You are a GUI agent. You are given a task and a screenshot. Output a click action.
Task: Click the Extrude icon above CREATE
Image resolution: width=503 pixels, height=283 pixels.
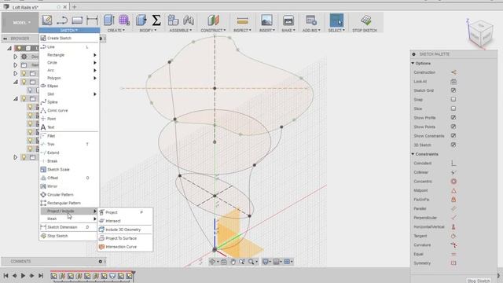(x=108, y=20)
